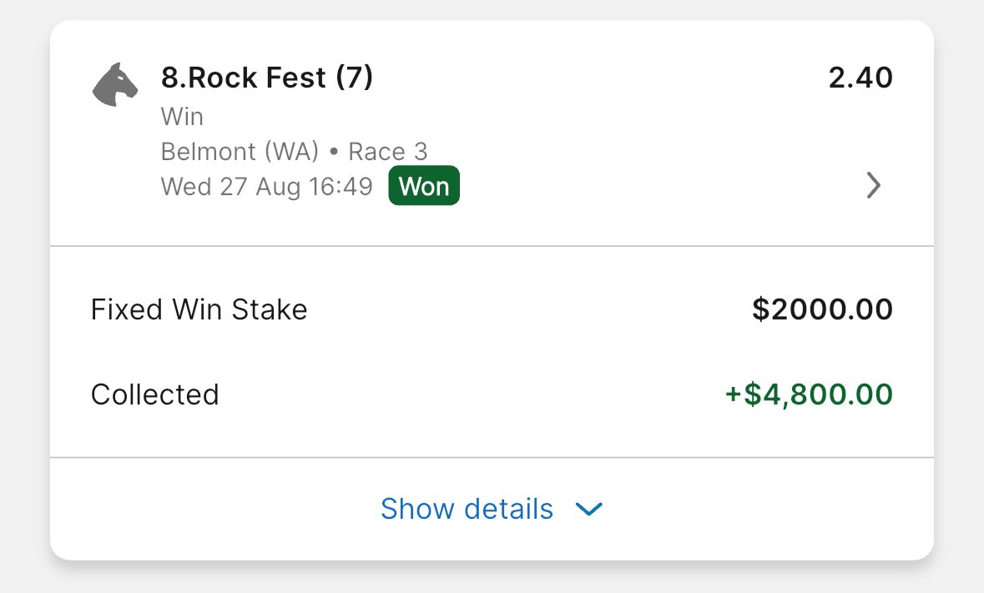
Task: Click the Win bet type label
Action: tap(182, 116)
